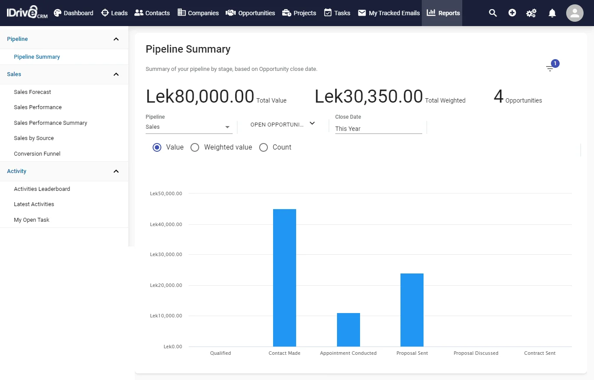Viewport: 594px width, 380px height.
Task: Click the Tasks label in top navigation
Action: point(342,13)
